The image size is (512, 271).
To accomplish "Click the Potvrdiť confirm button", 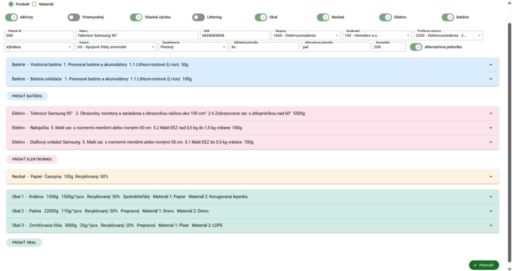I will [x=483, y=265].
